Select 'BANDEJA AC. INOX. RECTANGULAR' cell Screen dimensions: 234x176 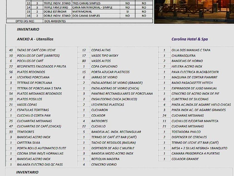pyautogui.click(x=116, y=132)
